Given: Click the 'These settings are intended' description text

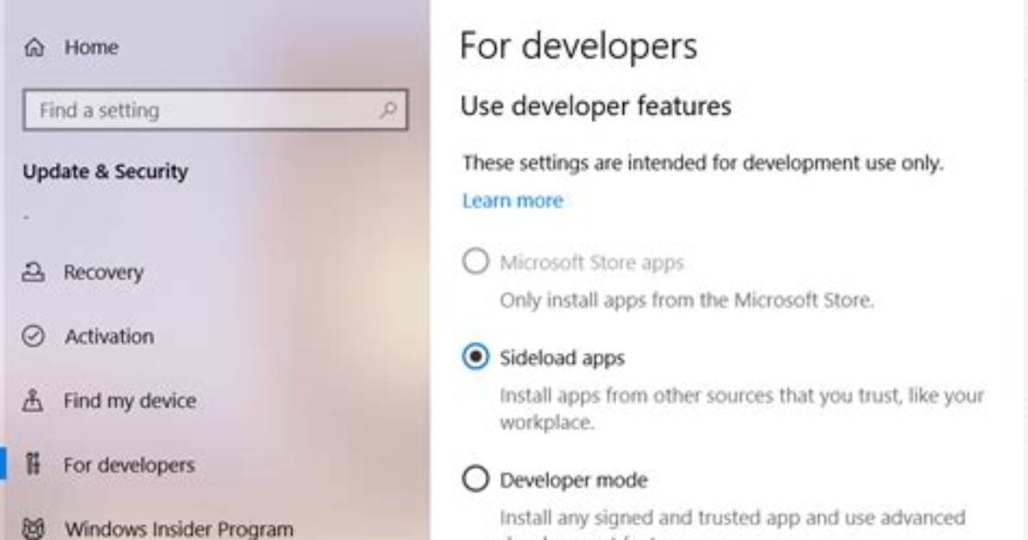Looking at the screenshot, I should [703, 163].
